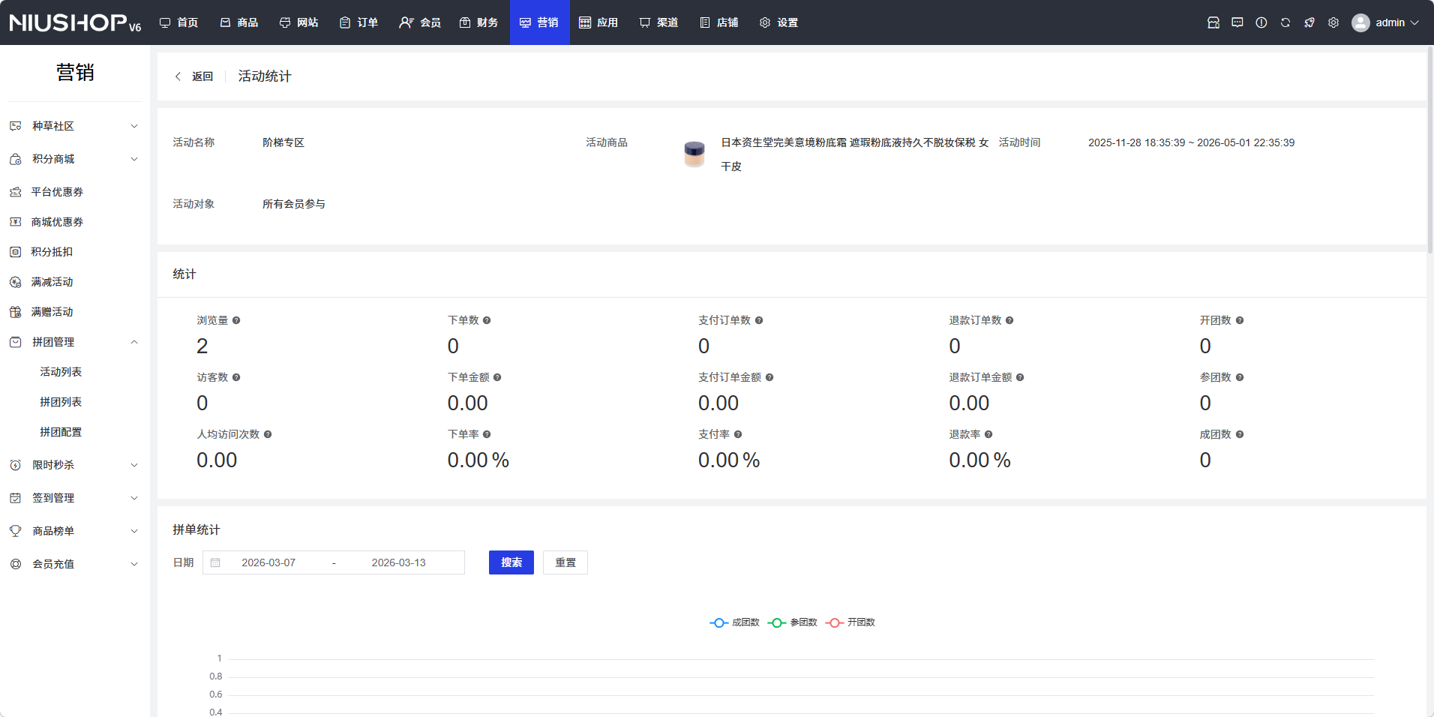Select 拼团列表 in the sidebar

point(61,402)
